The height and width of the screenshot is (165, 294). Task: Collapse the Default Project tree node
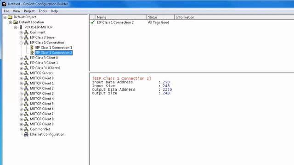(5, 17)
